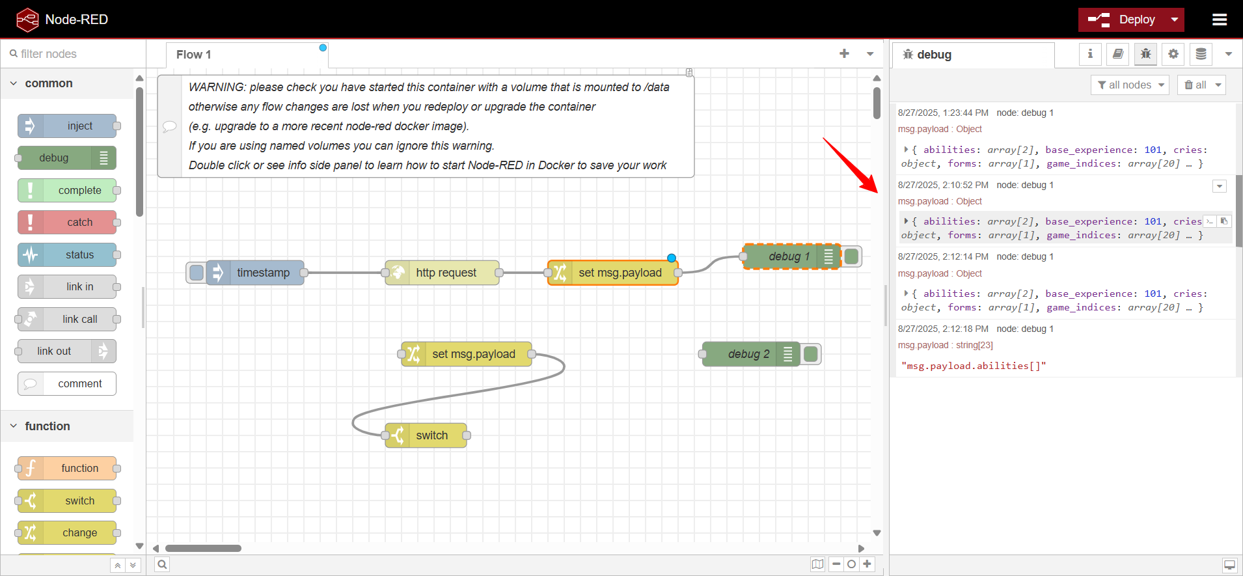Select the link out palette node
Screen dimensions: 1243x576
[x=68, y=351]
